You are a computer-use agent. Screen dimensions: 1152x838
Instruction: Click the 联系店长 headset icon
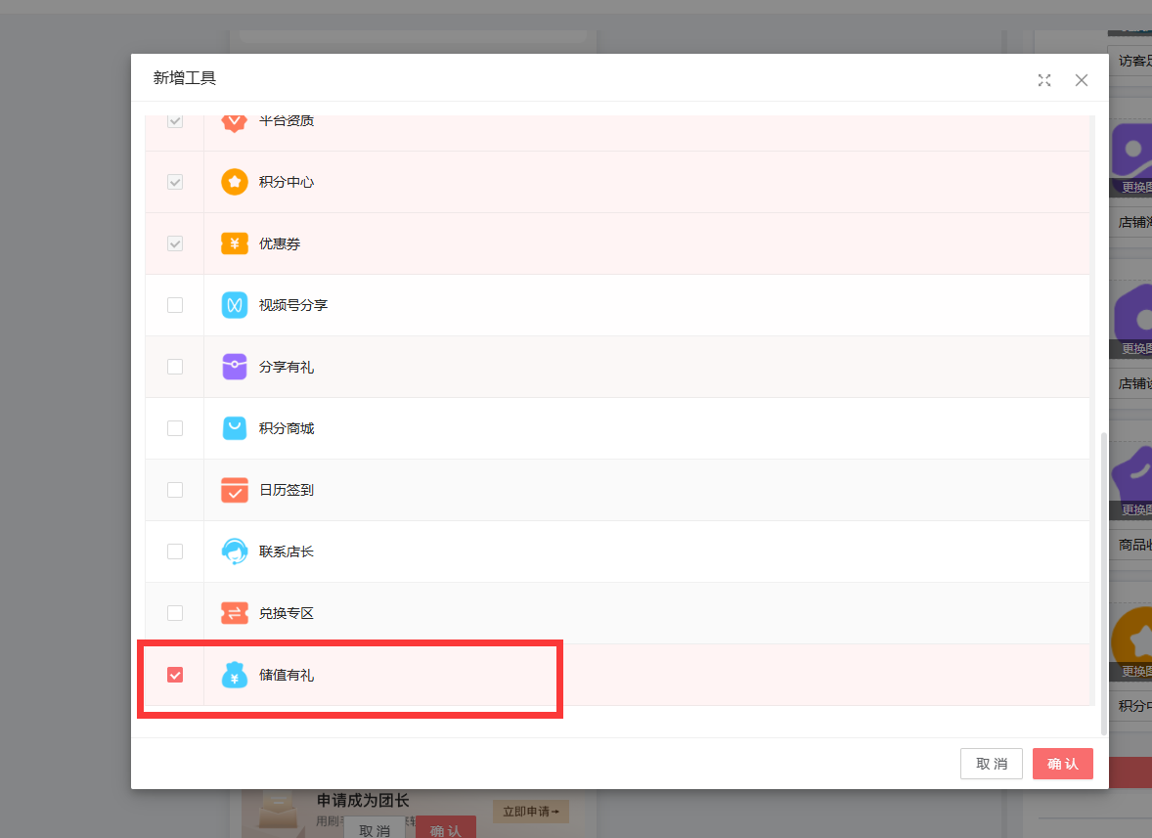tap(235, 551)
